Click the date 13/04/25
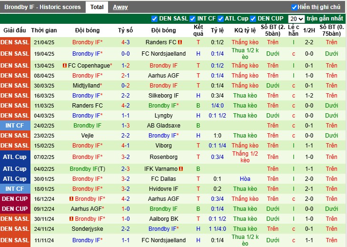Viewport: 347px width, 247px height. [x=44, y=66]
